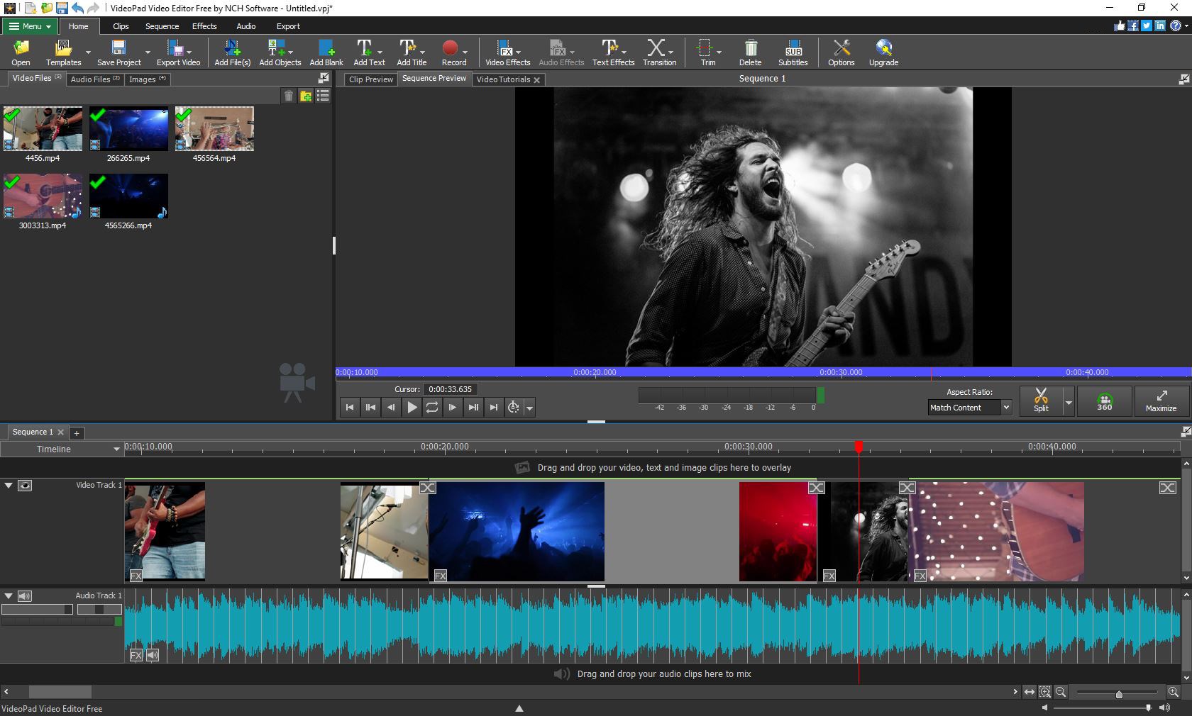The image size is (1192, 716).
Task: Toggle the camera icon on Video Track 1
Action: tap(26, 486)
